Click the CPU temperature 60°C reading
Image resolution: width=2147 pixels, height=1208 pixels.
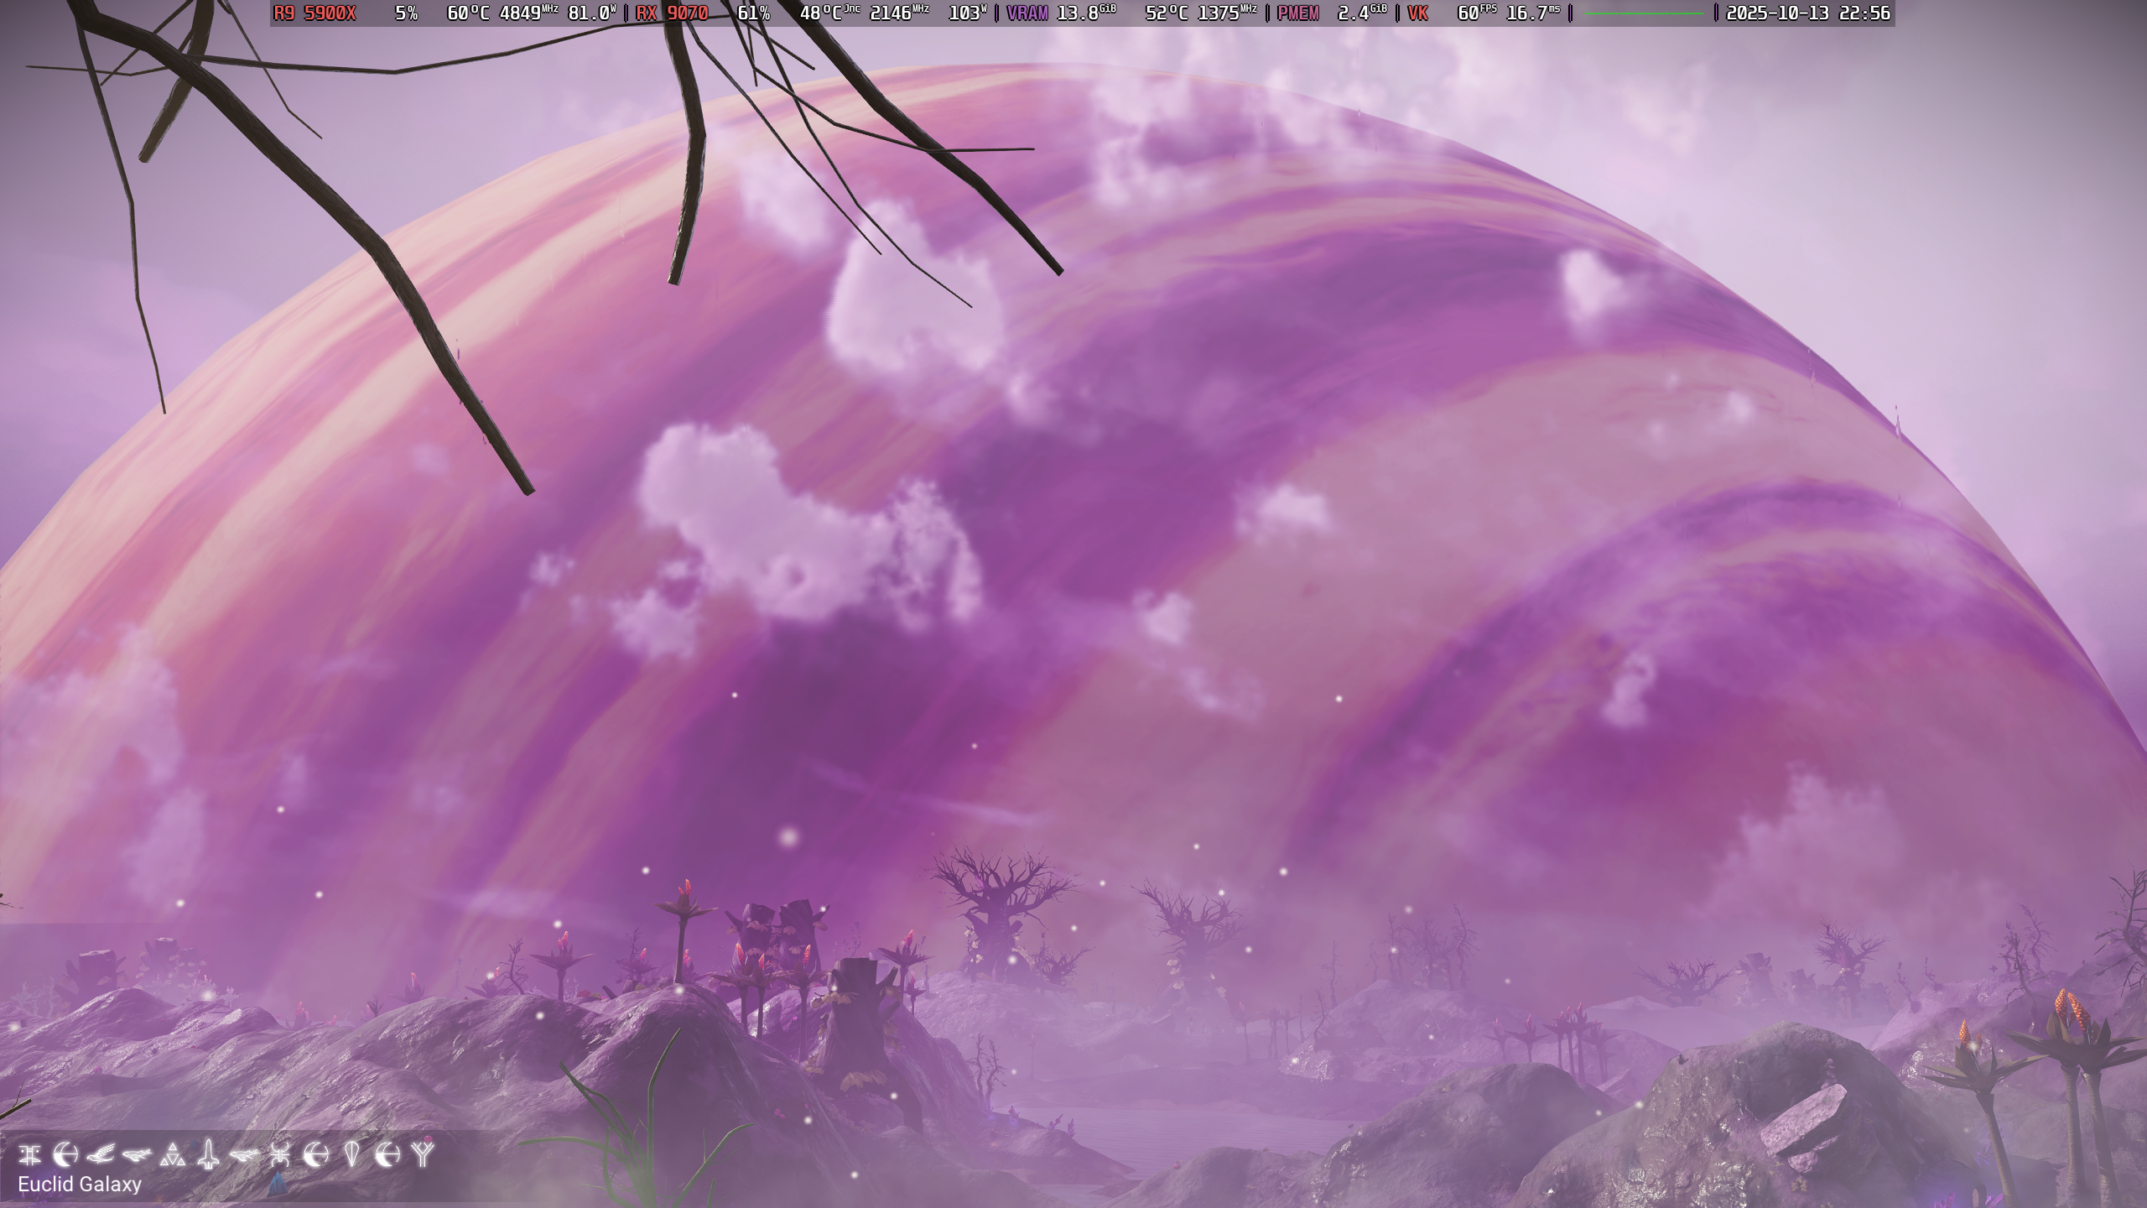tap(468, 13)
